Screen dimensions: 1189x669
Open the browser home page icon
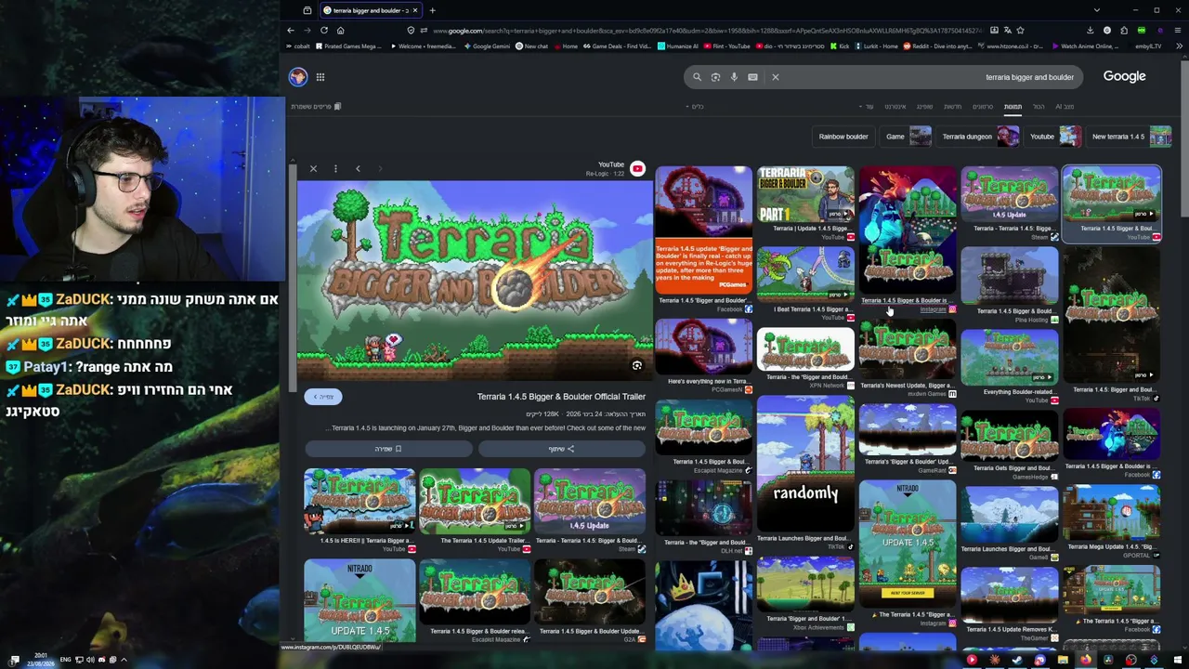pos(340,31)
